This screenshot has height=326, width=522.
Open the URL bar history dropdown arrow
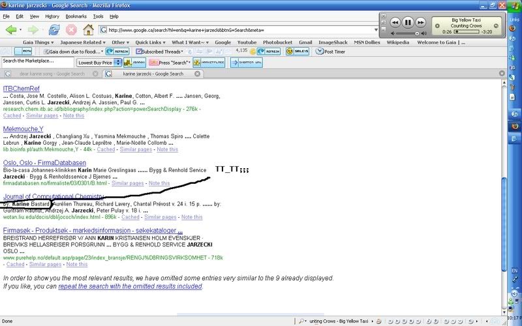coord(376,30)
